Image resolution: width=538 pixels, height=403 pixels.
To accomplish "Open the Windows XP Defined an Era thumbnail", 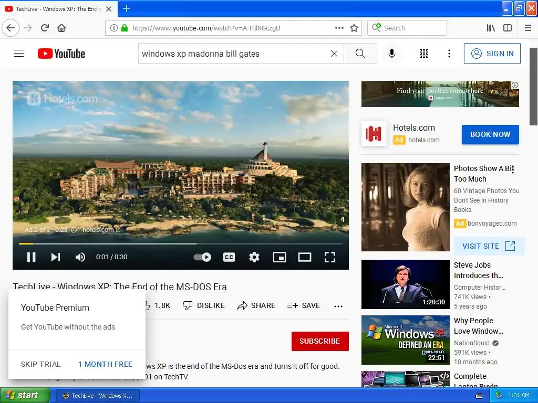I will pyautogui.click(x=405, y=340).
